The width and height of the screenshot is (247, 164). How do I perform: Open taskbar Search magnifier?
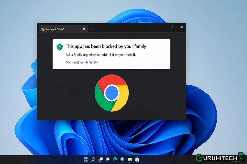point(93,159)
